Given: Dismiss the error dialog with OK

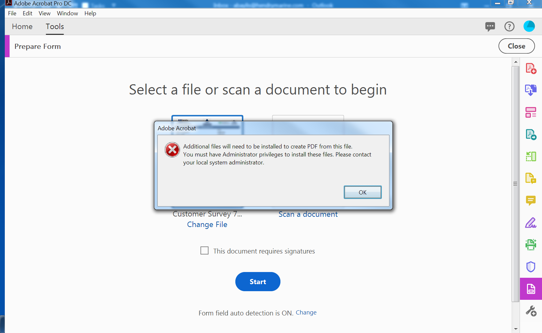Looking at the screenshot, I should 362,192.
